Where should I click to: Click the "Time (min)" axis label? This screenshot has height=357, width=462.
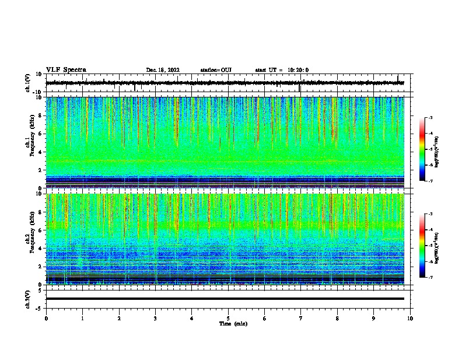233,324
